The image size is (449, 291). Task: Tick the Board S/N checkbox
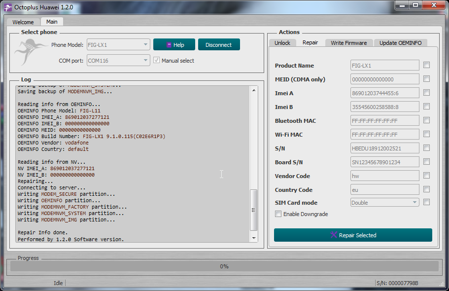426,162
